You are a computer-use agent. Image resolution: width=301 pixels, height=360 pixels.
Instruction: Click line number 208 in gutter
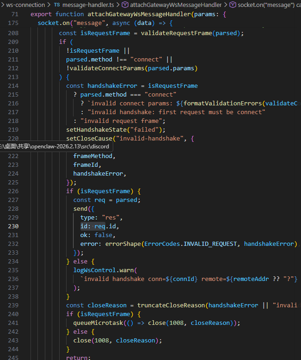(13, 33)
